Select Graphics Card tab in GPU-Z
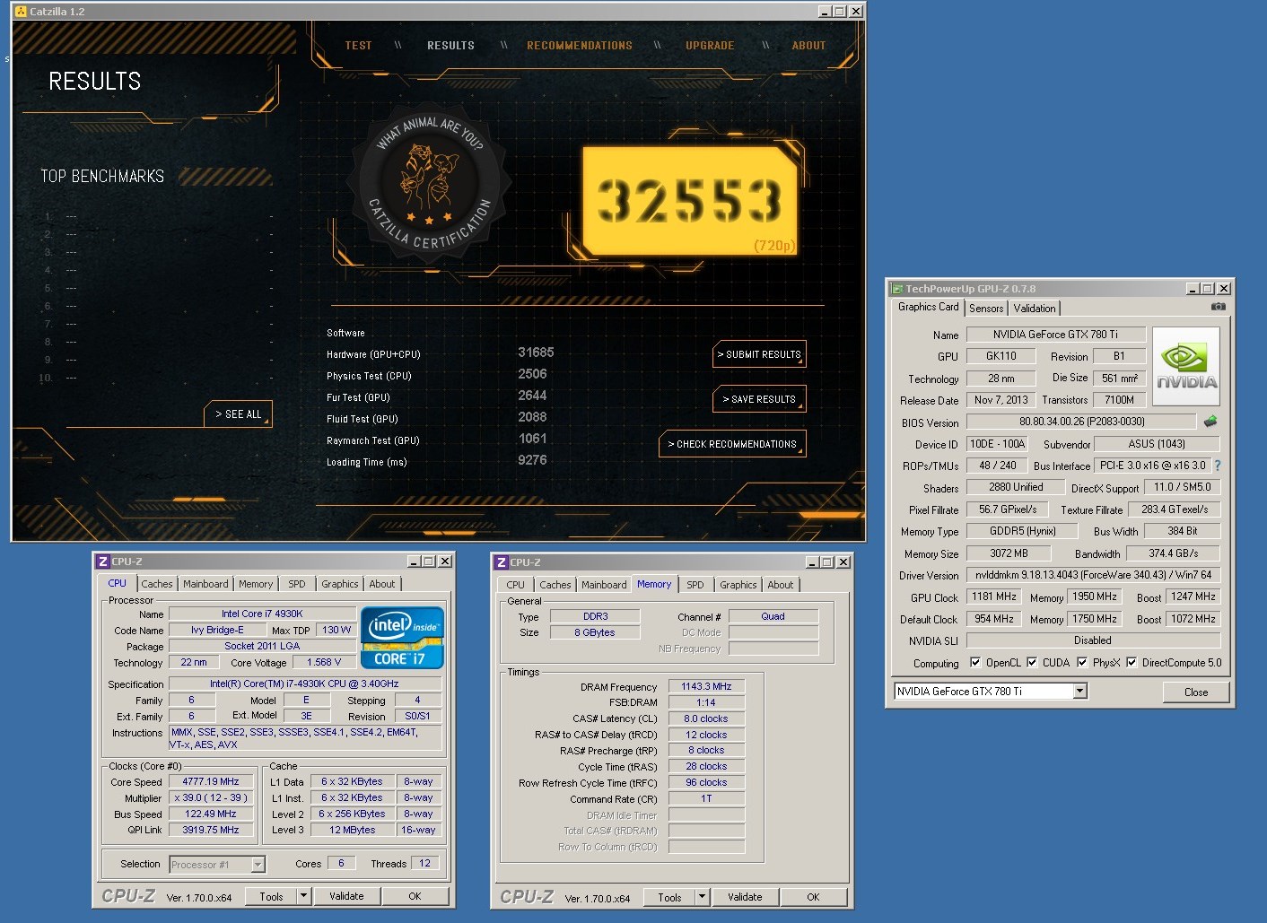Screen dimensions: 1267x923 (929, 307)
